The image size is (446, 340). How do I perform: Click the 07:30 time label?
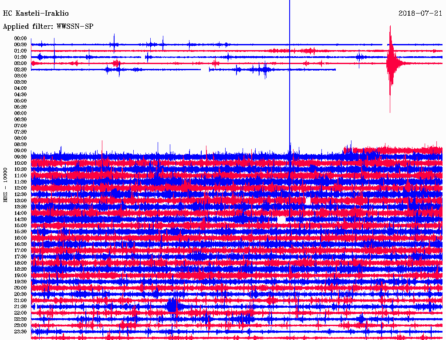20,132
